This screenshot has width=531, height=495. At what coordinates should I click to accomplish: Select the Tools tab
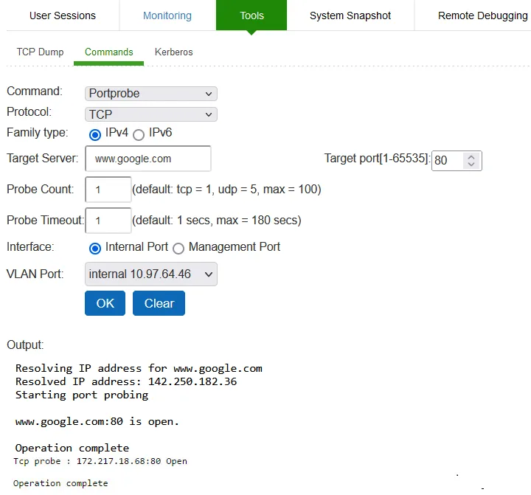click(x=251, y=15)
